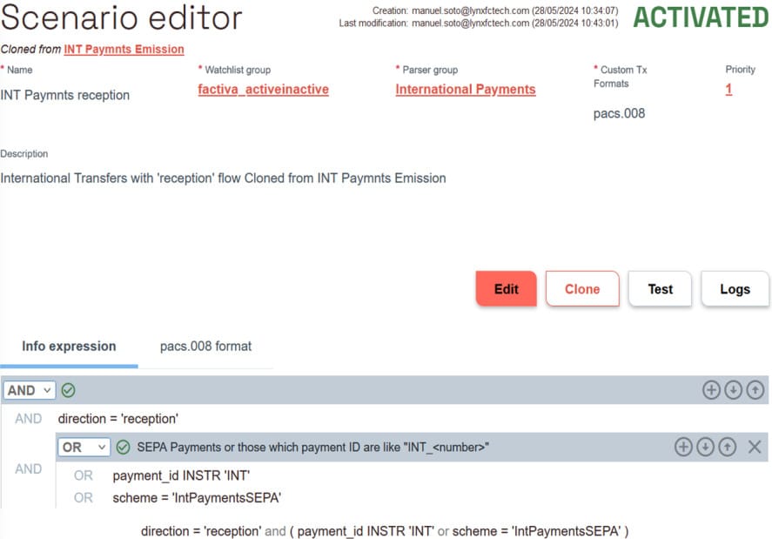Screen dimensions: 772x539
Task: Move the OR group down with its down-arrow icon
Action: (x=705, y=447)
